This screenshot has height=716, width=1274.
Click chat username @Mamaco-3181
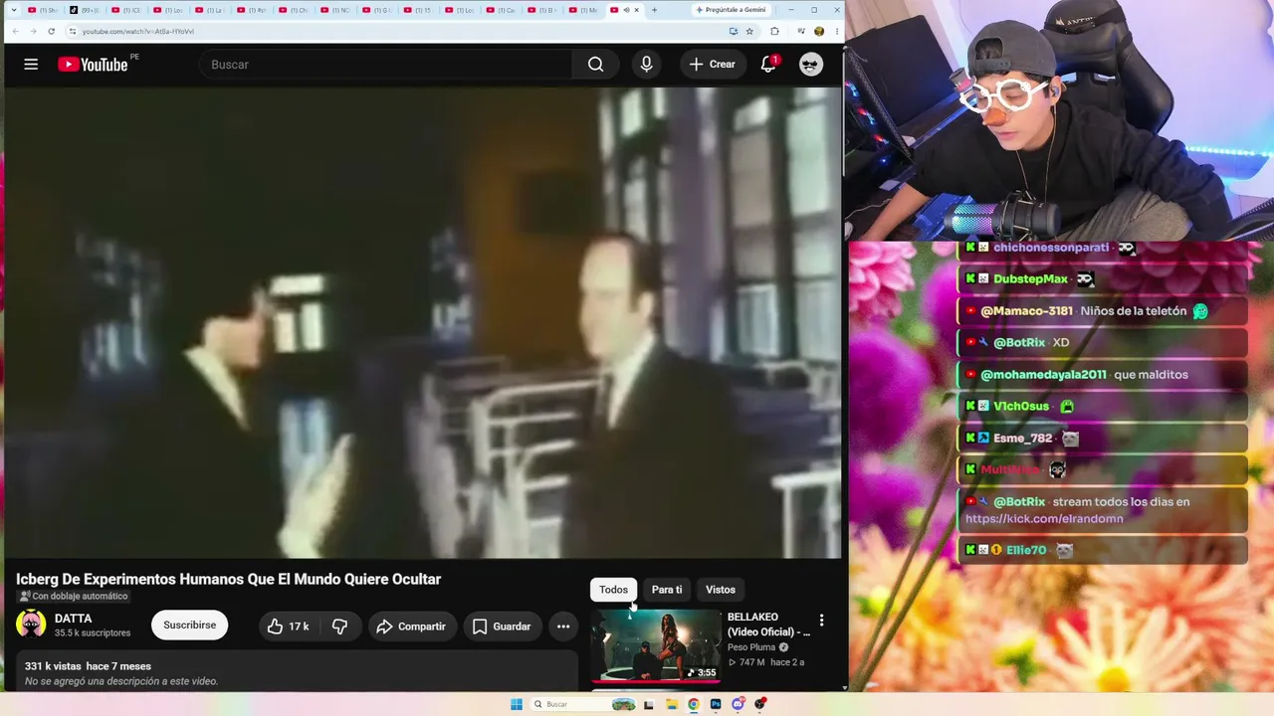[x=1027, y=310]
